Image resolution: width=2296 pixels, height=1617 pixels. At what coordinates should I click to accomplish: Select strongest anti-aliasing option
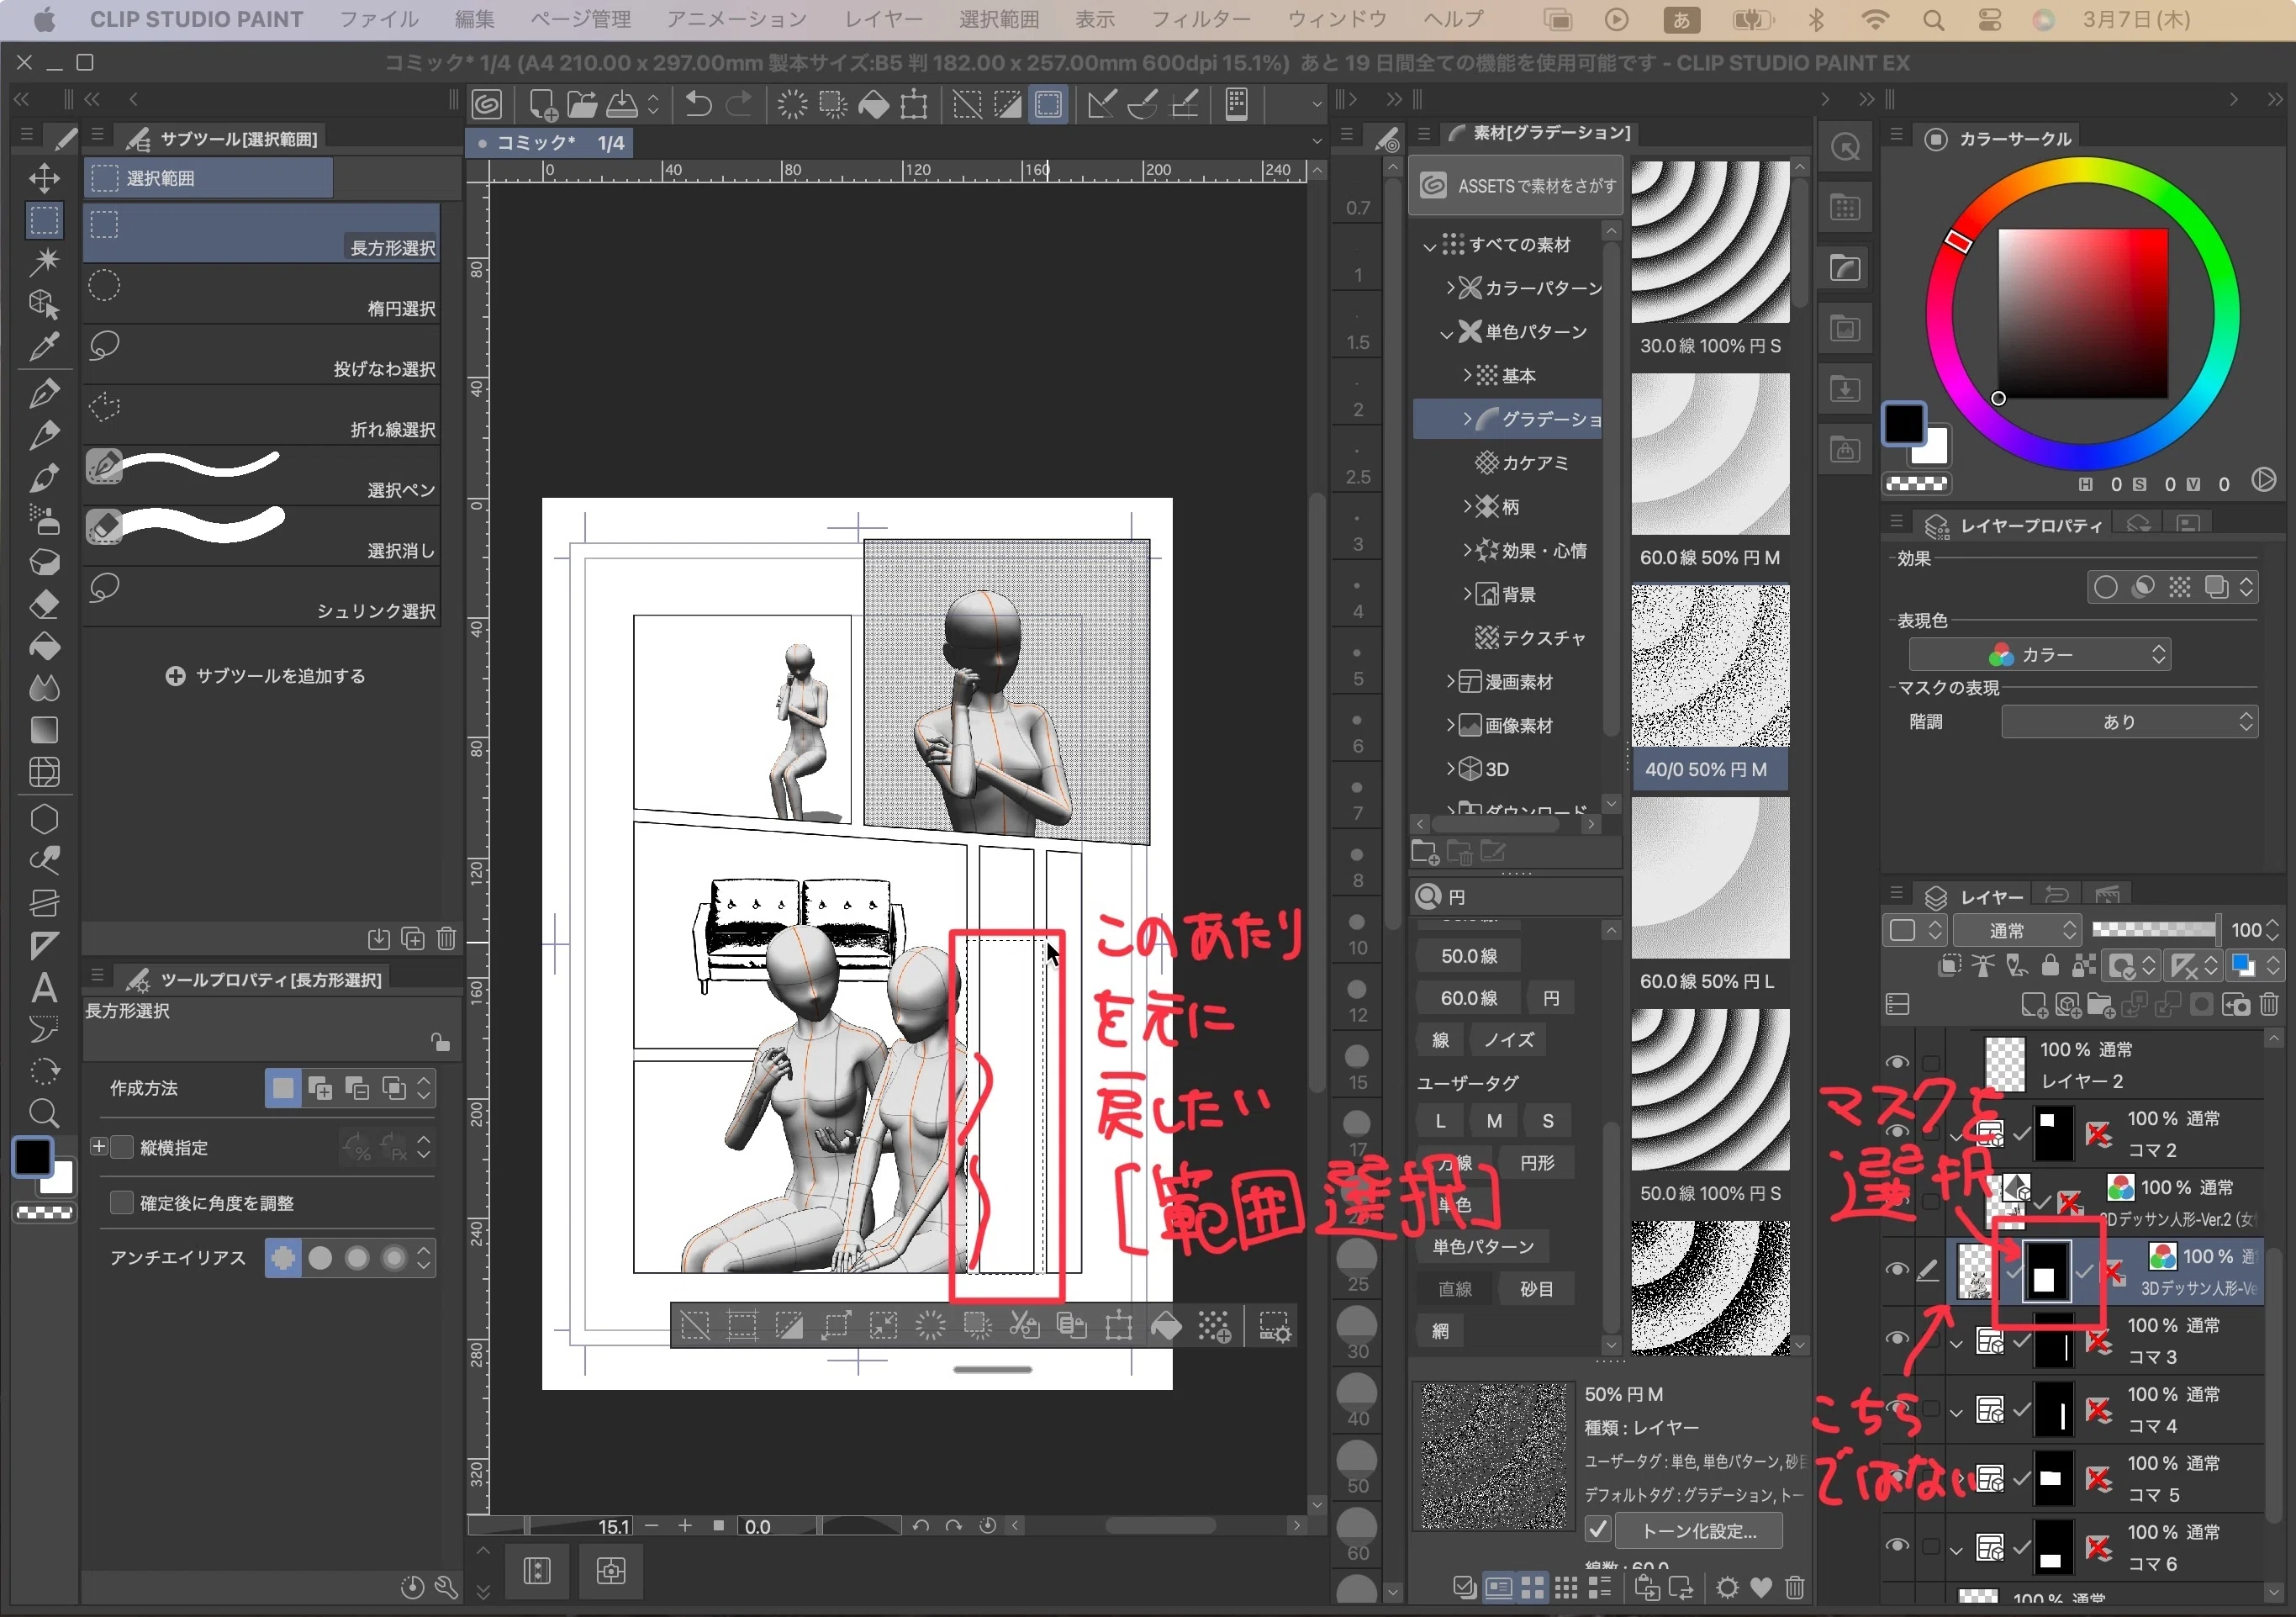pyautogui.click(x=394, y=1257)
